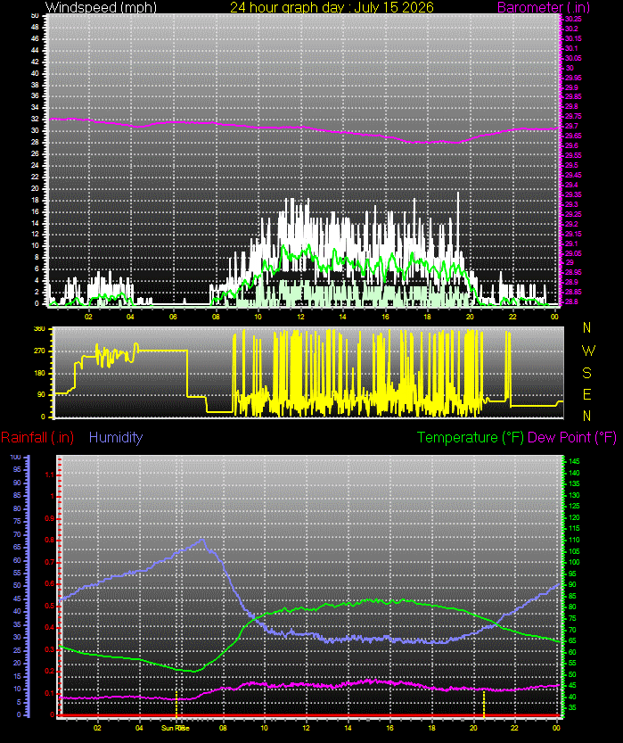Image resolution: width=623 pixels, height=743 pixels.
Task: Click the '40' windspeed axis value
Action: click(35, 73)
